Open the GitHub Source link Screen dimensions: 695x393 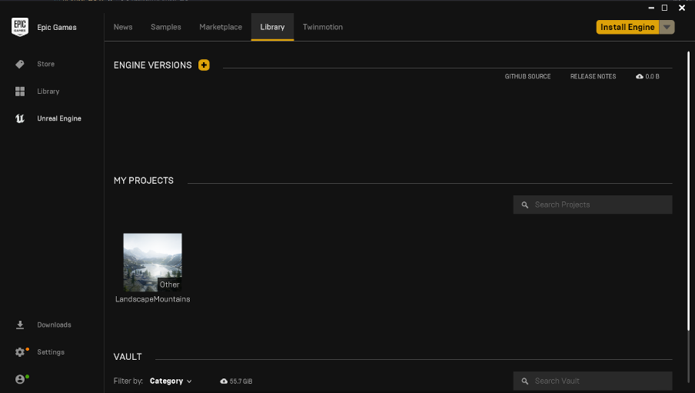[527, 77]
